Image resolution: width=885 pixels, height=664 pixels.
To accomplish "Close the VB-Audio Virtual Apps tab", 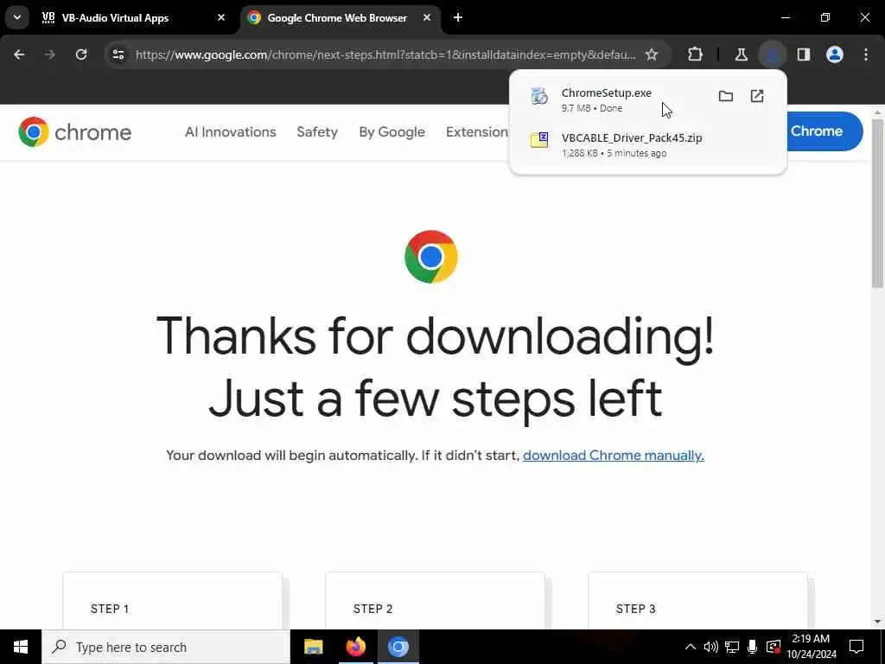I will pos(221,17).
